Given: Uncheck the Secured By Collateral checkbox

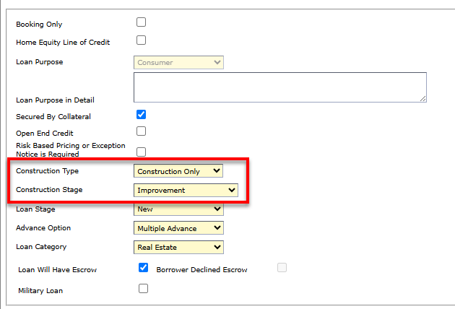Looking at the screenshot, I should pos(142,115).
